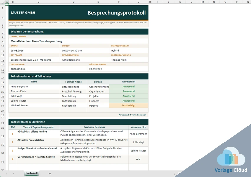Select the Besprechungsprotokoll title cell
The width and height of the screenshot is (251, 177).
coord(117,13)
